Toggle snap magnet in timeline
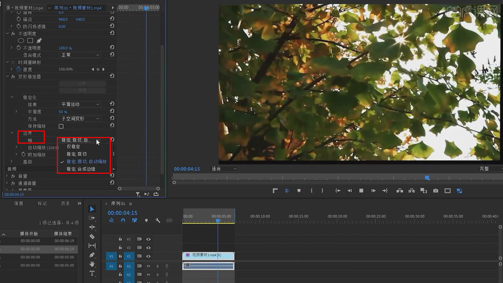The height and width of the screenshot is (283, 503). point(123,220)
